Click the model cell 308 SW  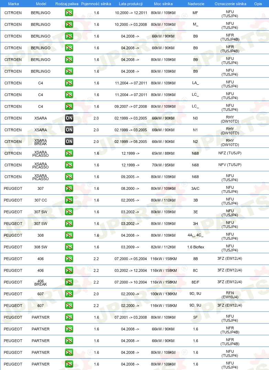[41, 247]
